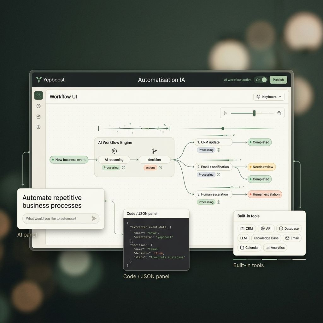Select the CRM built-in tool
The image size is (323, 323).
(247, 228)
